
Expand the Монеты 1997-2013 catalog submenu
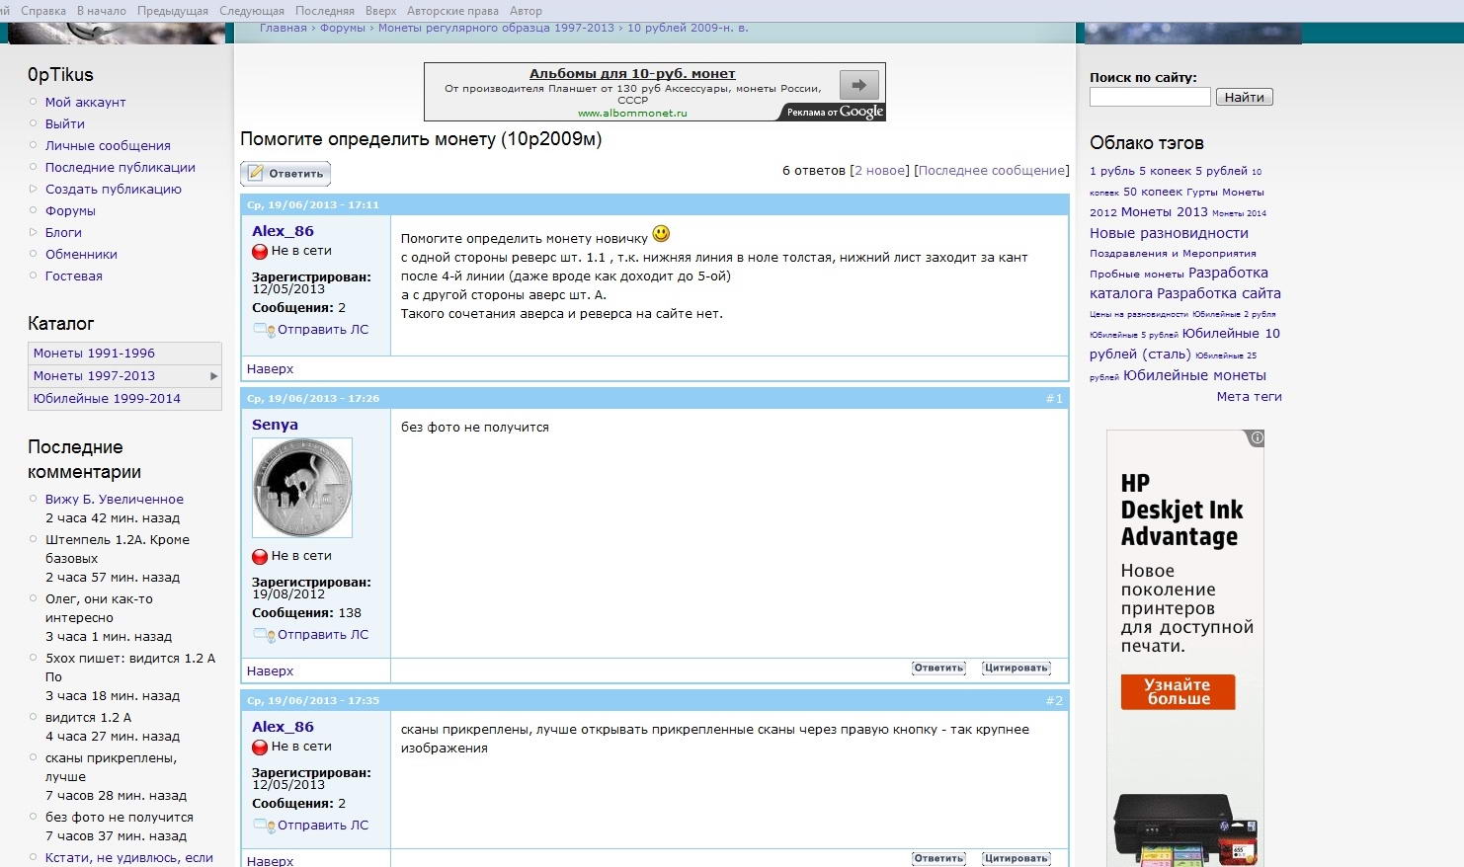[213, 376]
